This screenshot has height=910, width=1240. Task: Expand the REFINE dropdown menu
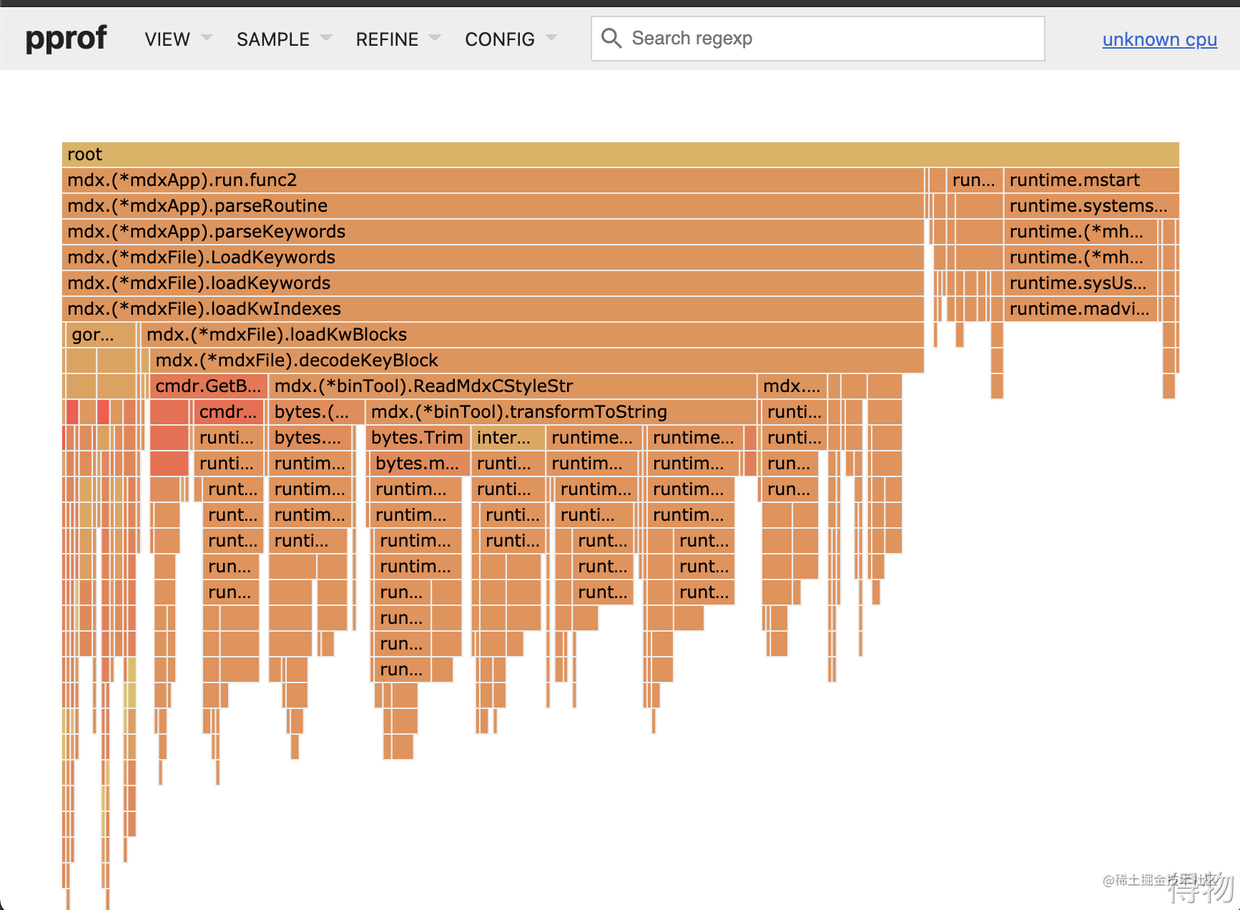tap(398, 39)
